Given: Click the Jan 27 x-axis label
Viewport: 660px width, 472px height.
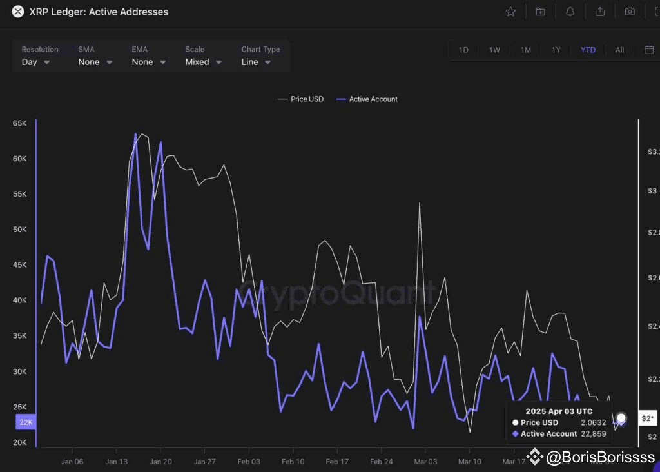Looking at the screenshot, I should pos(204,462).
